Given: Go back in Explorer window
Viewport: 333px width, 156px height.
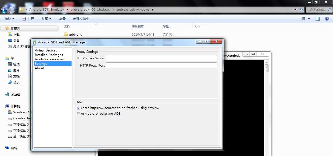Looking at the screenshot, I should point(4,10).
